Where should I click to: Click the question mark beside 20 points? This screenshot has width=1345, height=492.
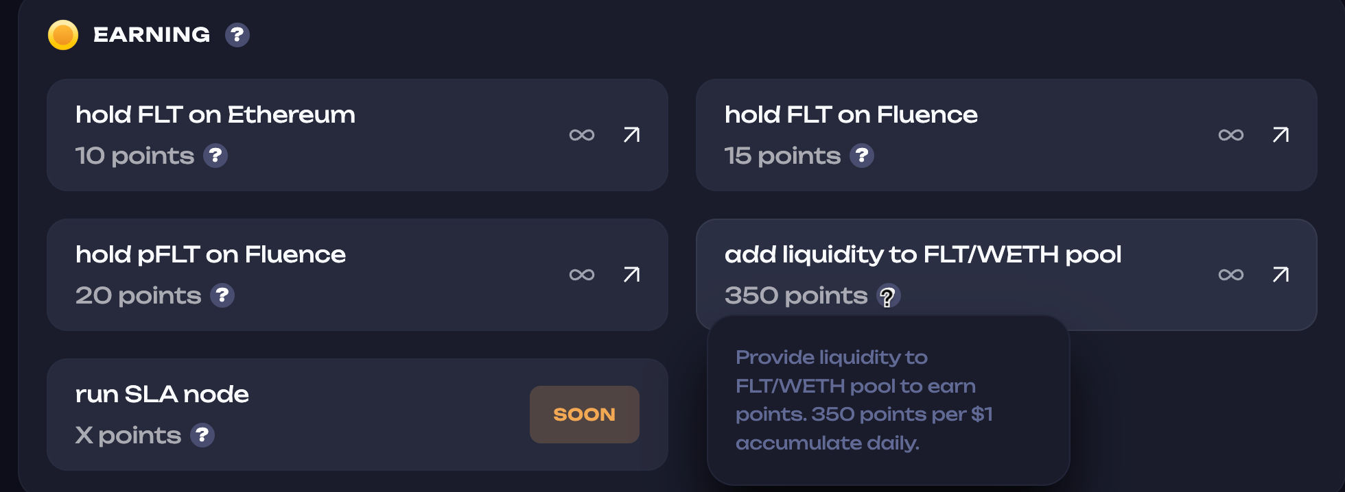222,295
